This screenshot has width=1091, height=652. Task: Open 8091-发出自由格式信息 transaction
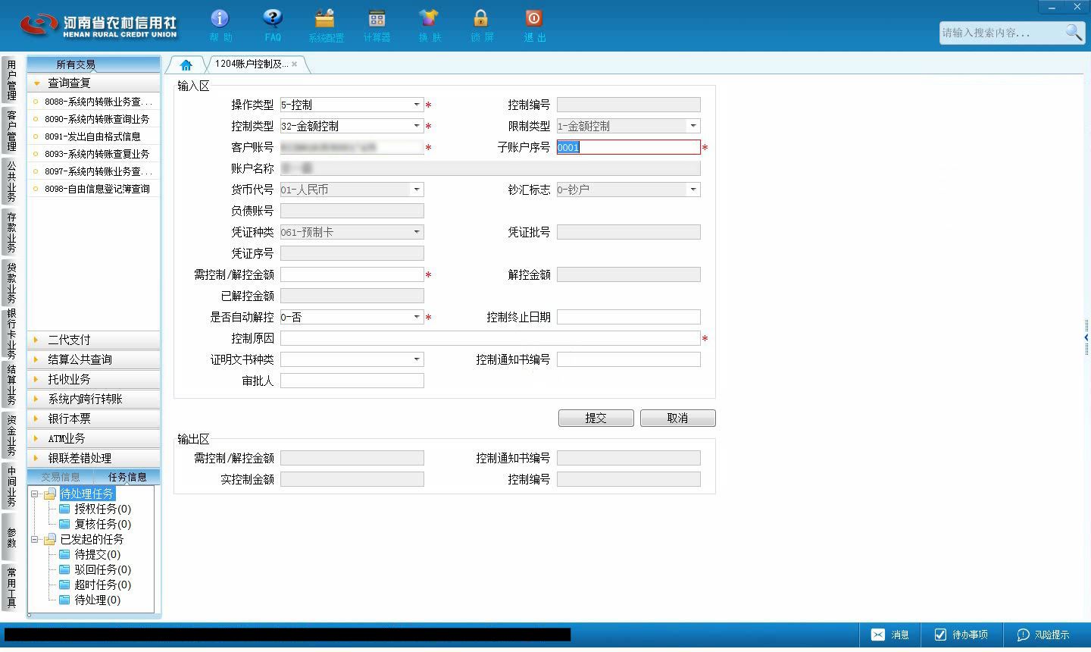(x=94, y=136)
